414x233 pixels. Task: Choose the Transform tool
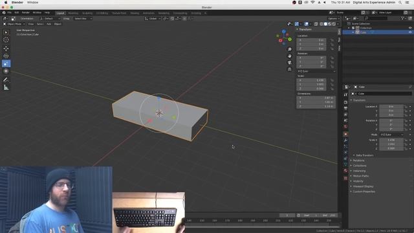pos(6,71)
